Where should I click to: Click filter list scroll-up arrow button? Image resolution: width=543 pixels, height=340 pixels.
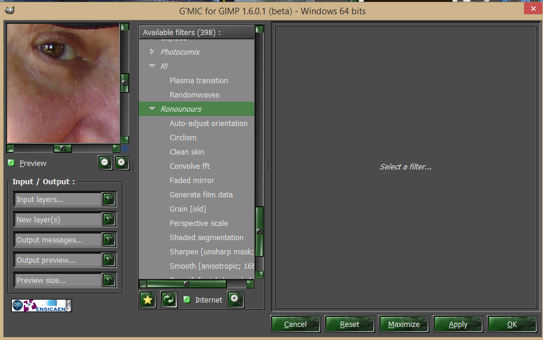[x=260, y=29]
